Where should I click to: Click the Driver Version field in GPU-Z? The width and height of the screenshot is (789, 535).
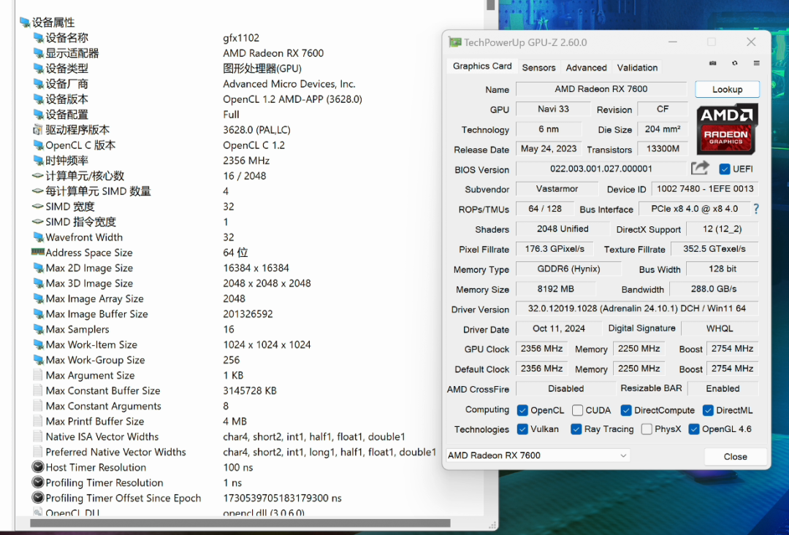(637, 308)
